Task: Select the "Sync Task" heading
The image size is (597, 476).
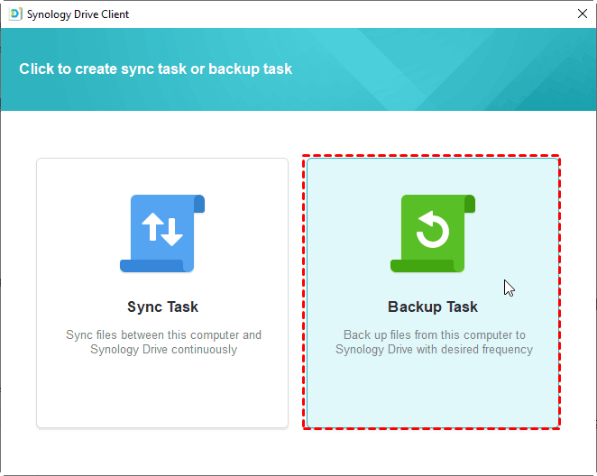Action: pos(162,307)
